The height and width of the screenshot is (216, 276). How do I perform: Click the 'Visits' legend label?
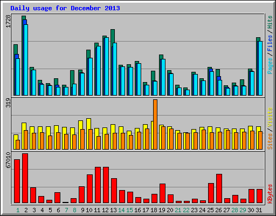[270, 117]
